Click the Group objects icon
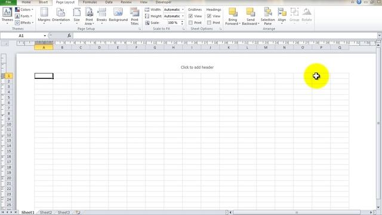Image resolution: width=382 pixels, height=215 pixels. 294,15
